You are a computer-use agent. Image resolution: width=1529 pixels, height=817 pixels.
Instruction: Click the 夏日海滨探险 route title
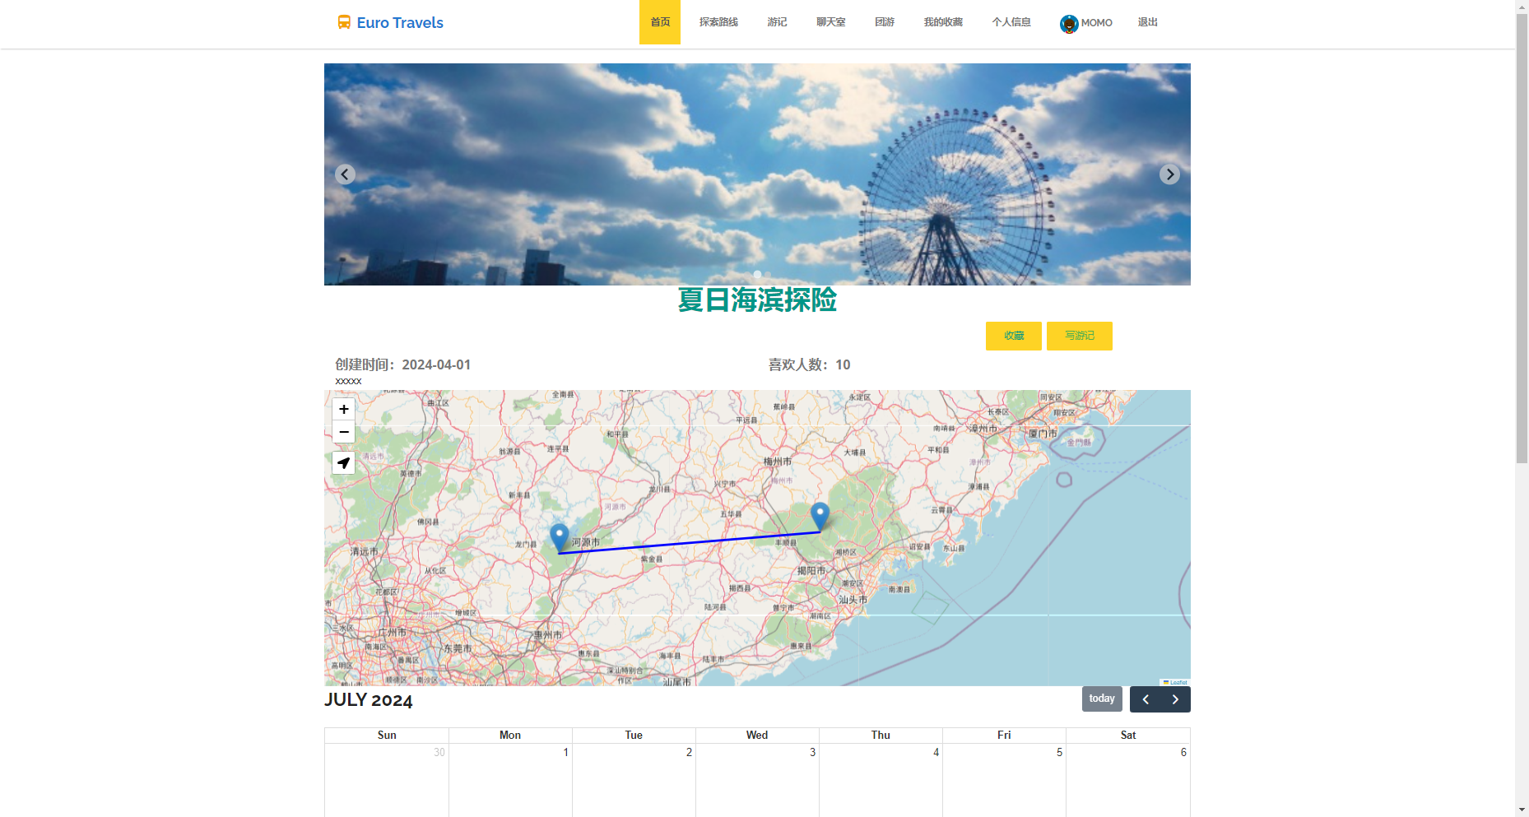[757, 299]
